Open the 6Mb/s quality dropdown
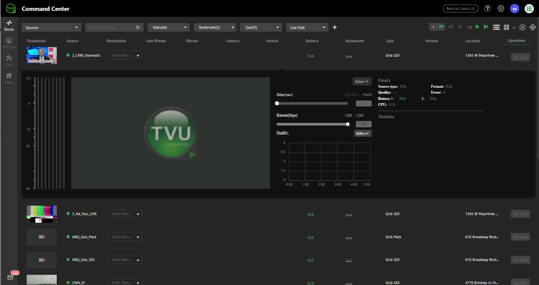 [x=363, y=133]
